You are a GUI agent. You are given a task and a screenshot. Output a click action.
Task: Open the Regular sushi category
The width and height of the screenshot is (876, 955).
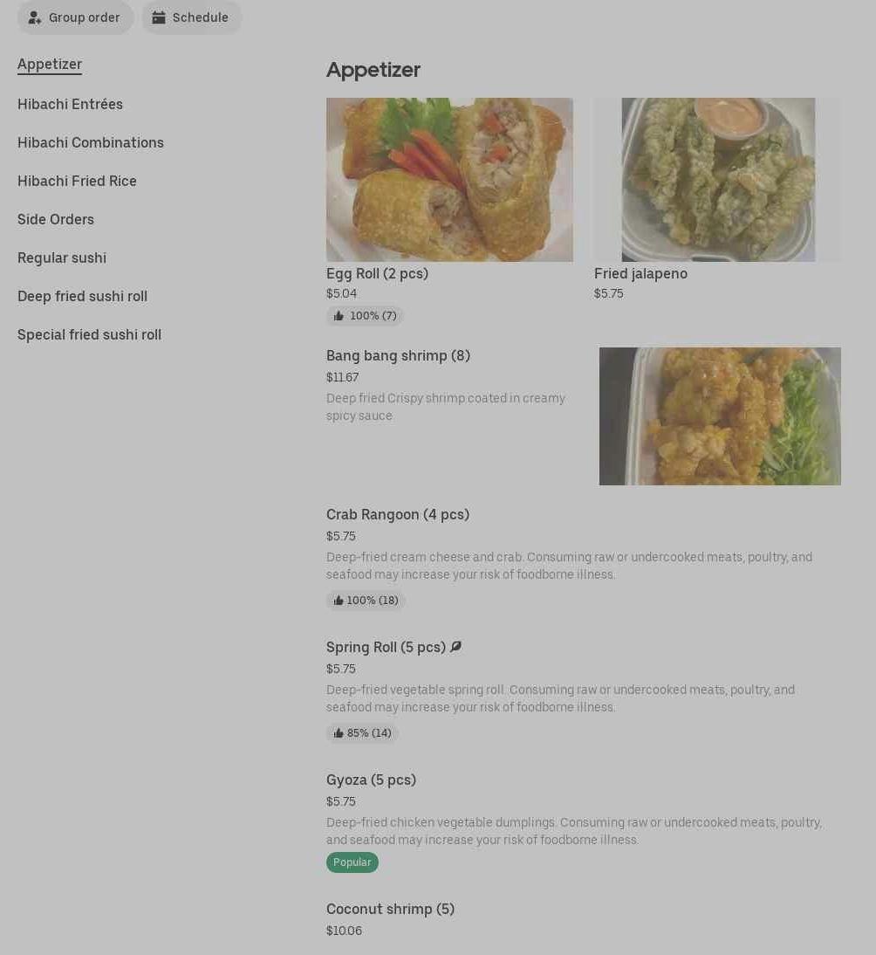click(x=61, y=258)
